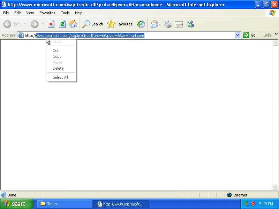Choose Delete from the context menu

tap(61, 68)
